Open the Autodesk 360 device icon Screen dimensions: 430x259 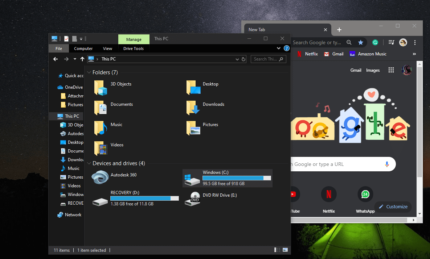(x=100, y=177)
